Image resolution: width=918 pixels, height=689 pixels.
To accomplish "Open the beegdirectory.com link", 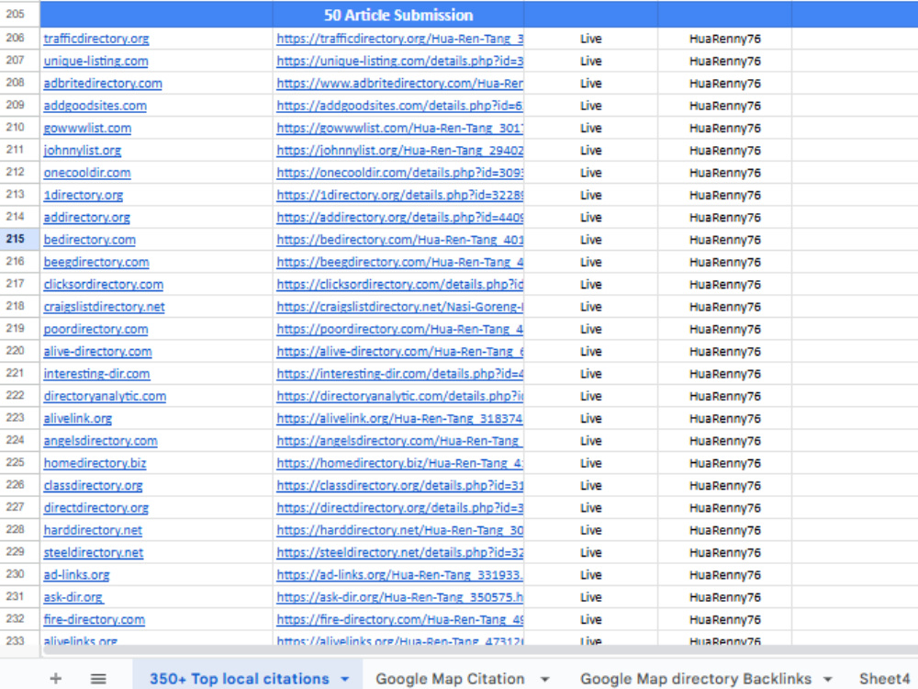I will [96, 262].
